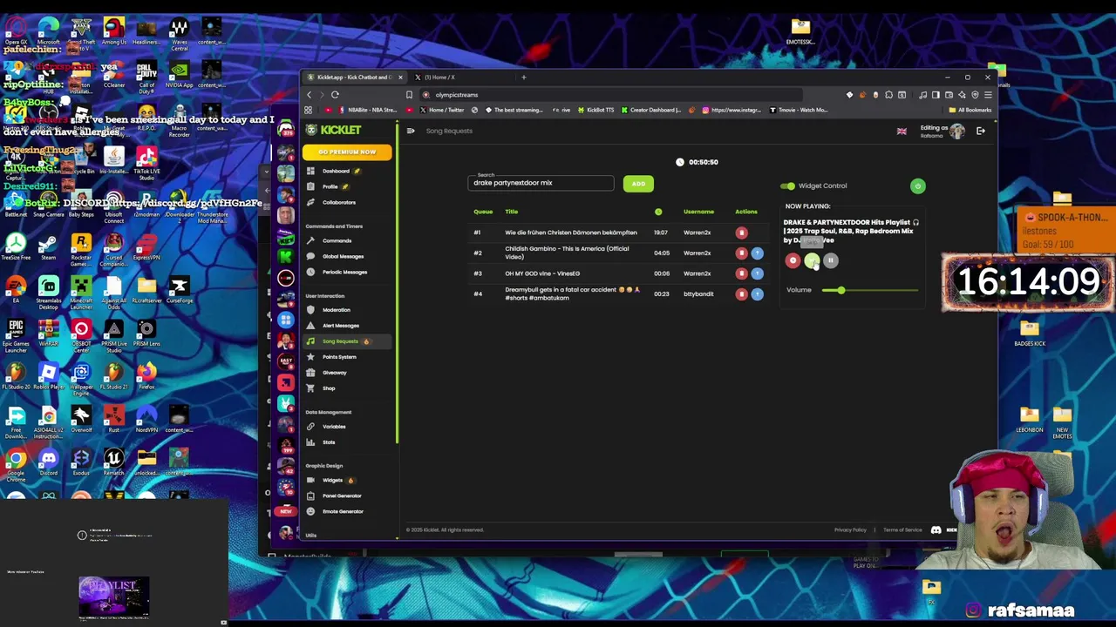Toggle the Widget Control switch
This screenshot has width=1116, height=627.
pos(788,185)
